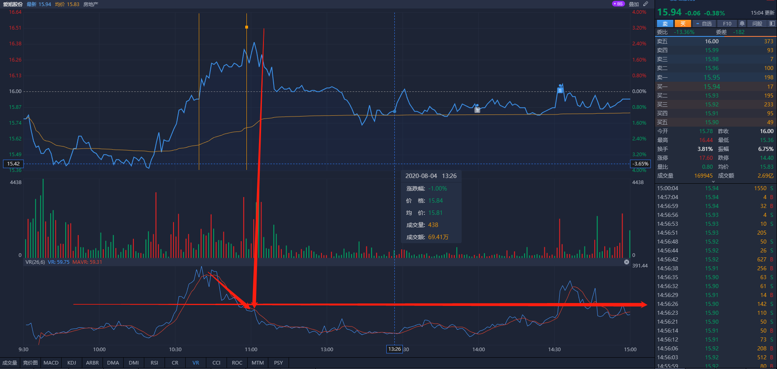Screen dimensions: 777x369
Task: Click the blue 卖 sell button
Action: 665,23
